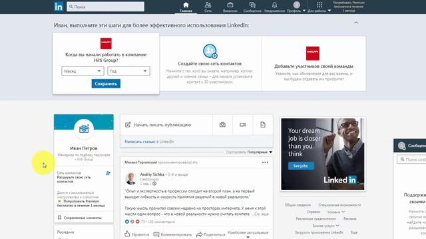This screenshot has height=239, width=426.
Task: Go to the Главная home tab
Action: [x=186, y=7]
